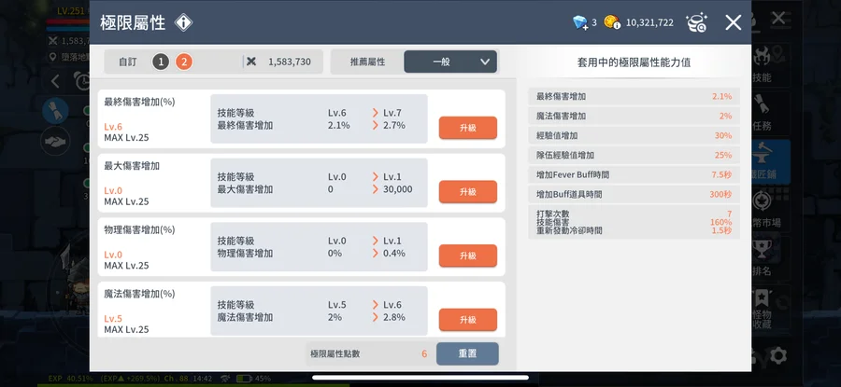Image resolution: width=841 pixels, height=387 pixels.
Task: Select custom preset 1
Action: [162, 62]
